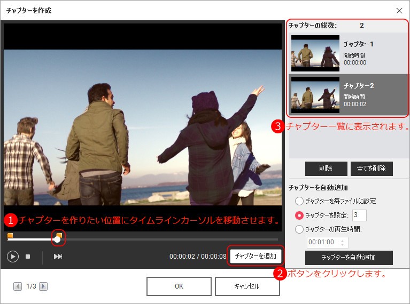The width and height of the screenshot is (410, 304).
Task: Click the second orange chapter marker on timeline
Action: [x=59, y=235]
